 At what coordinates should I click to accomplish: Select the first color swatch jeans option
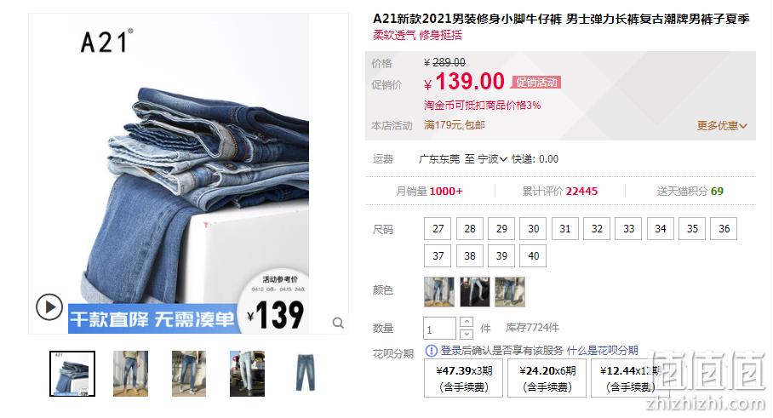438,292
